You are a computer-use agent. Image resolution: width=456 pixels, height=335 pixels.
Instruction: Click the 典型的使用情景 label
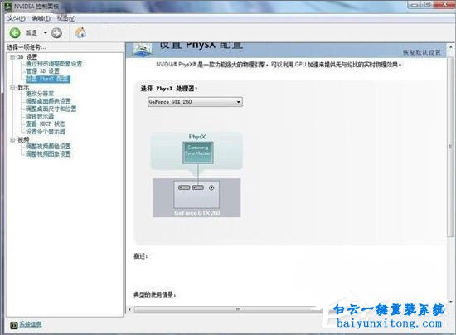155,295
